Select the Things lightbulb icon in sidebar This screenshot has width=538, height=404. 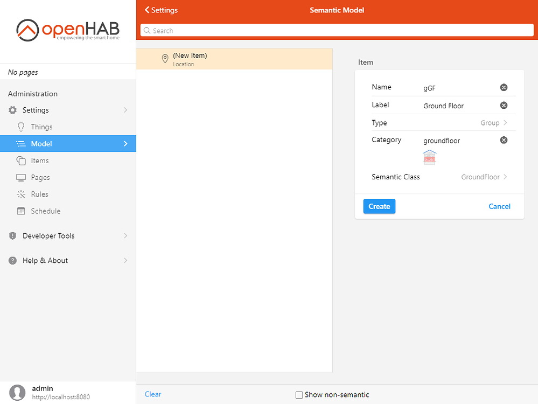[x=20, y=127]
